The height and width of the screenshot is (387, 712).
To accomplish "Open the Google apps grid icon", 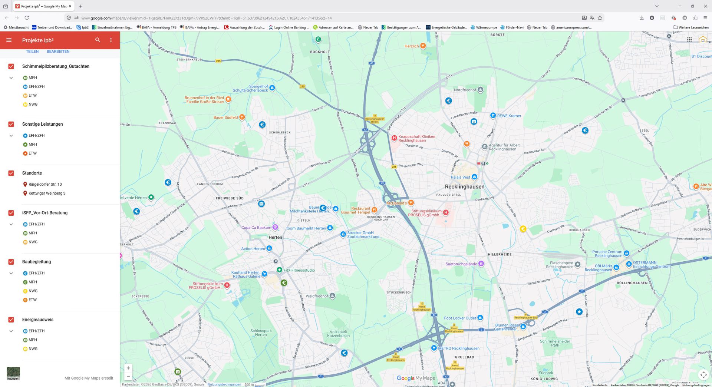I will tap(689, 40).
